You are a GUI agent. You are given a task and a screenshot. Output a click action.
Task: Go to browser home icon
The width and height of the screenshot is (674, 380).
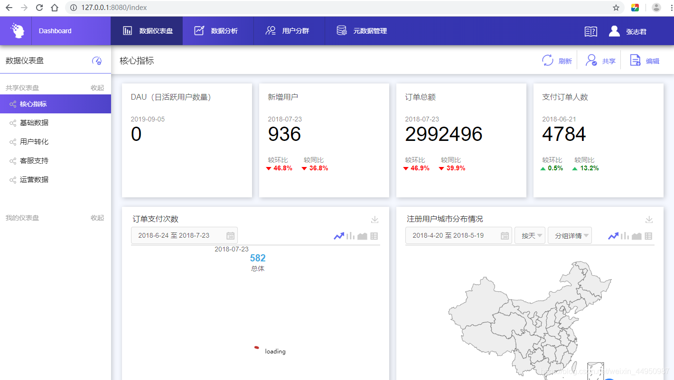55,8
